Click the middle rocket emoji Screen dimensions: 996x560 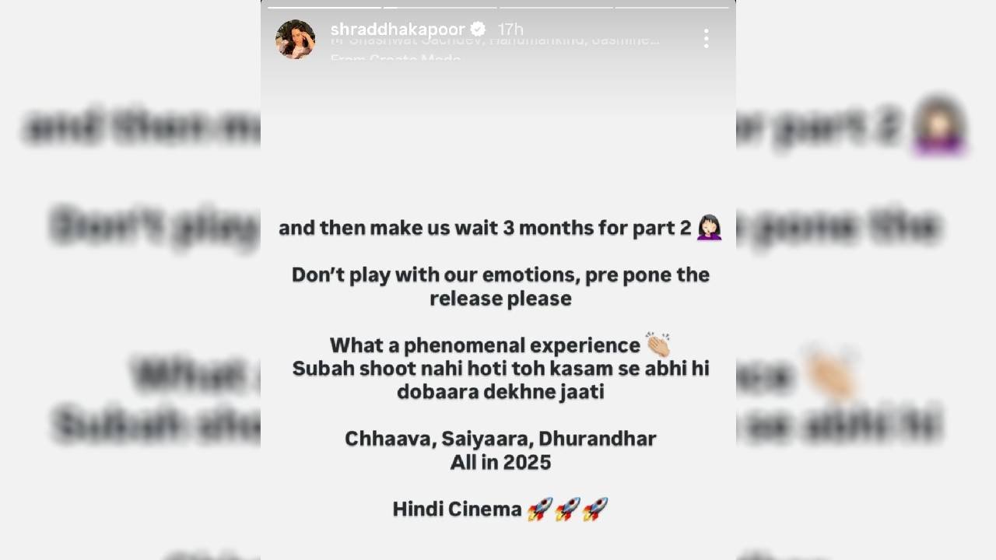click(x=568, y=509)
